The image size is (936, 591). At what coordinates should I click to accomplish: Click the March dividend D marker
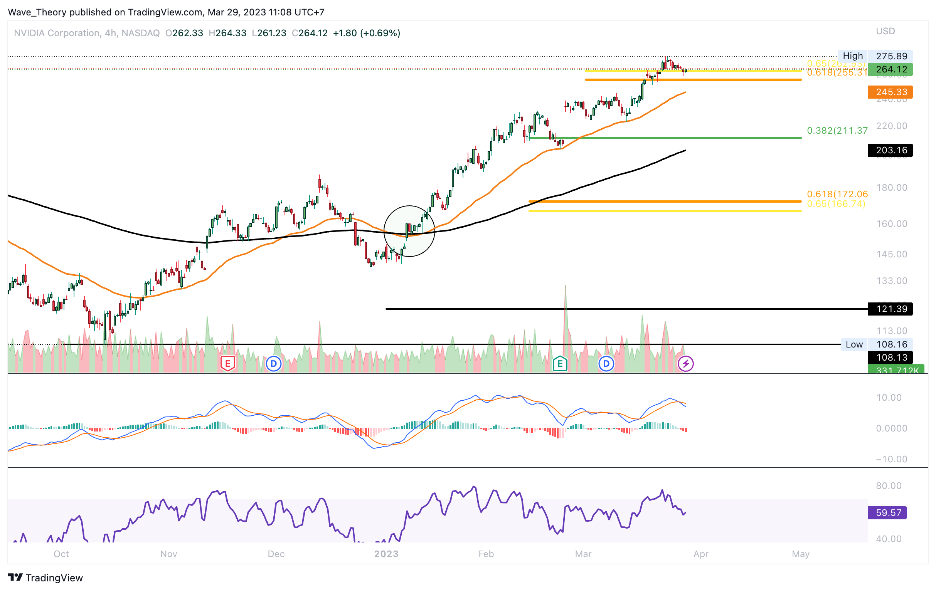click(606, 364)
